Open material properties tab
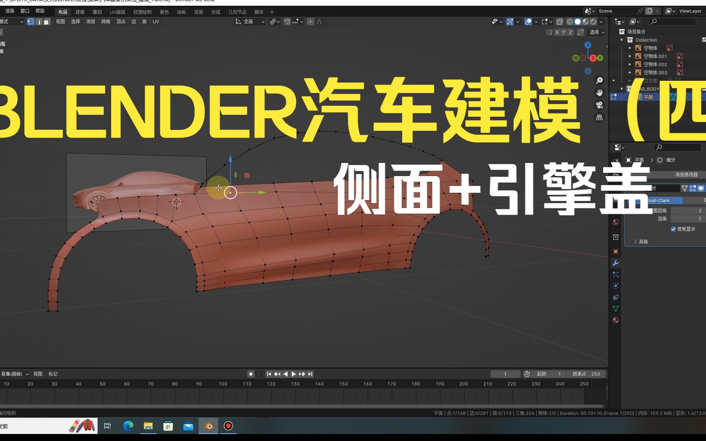Image resolution: width=706 pixels, height=441 pixels. (x=616, y=320)
